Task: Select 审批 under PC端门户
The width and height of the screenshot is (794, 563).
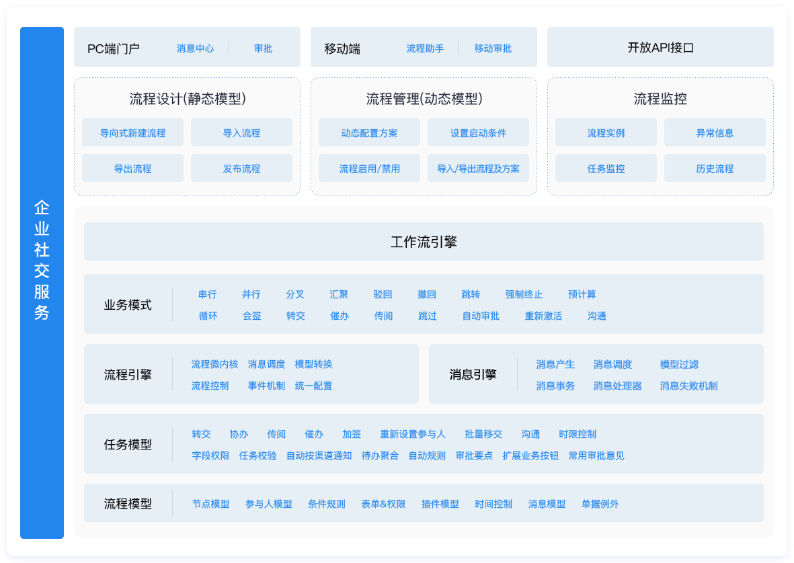Action: click(x=262, y=48)
